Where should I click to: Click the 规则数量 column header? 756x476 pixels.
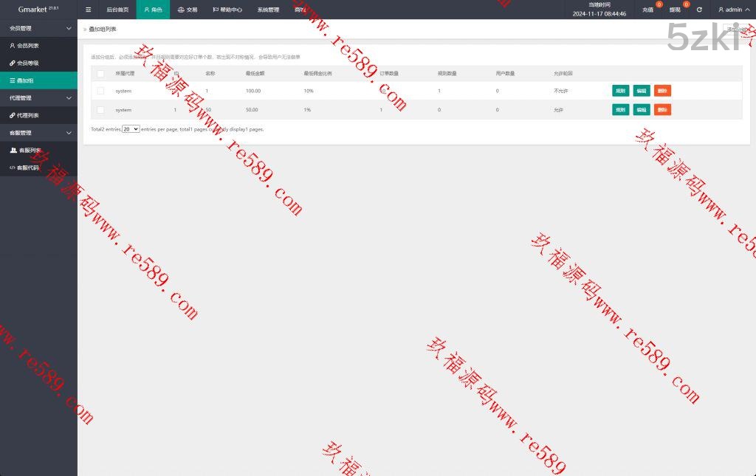[447, 74]
